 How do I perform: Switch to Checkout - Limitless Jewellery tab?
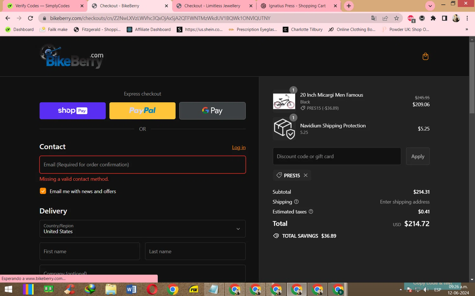[215, 6]
